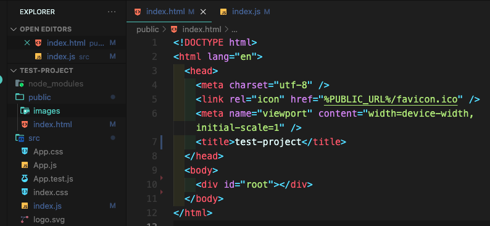Click M status badge of public index.html
The width and height of the screenshot is (490, 226).
coord(113,124)
